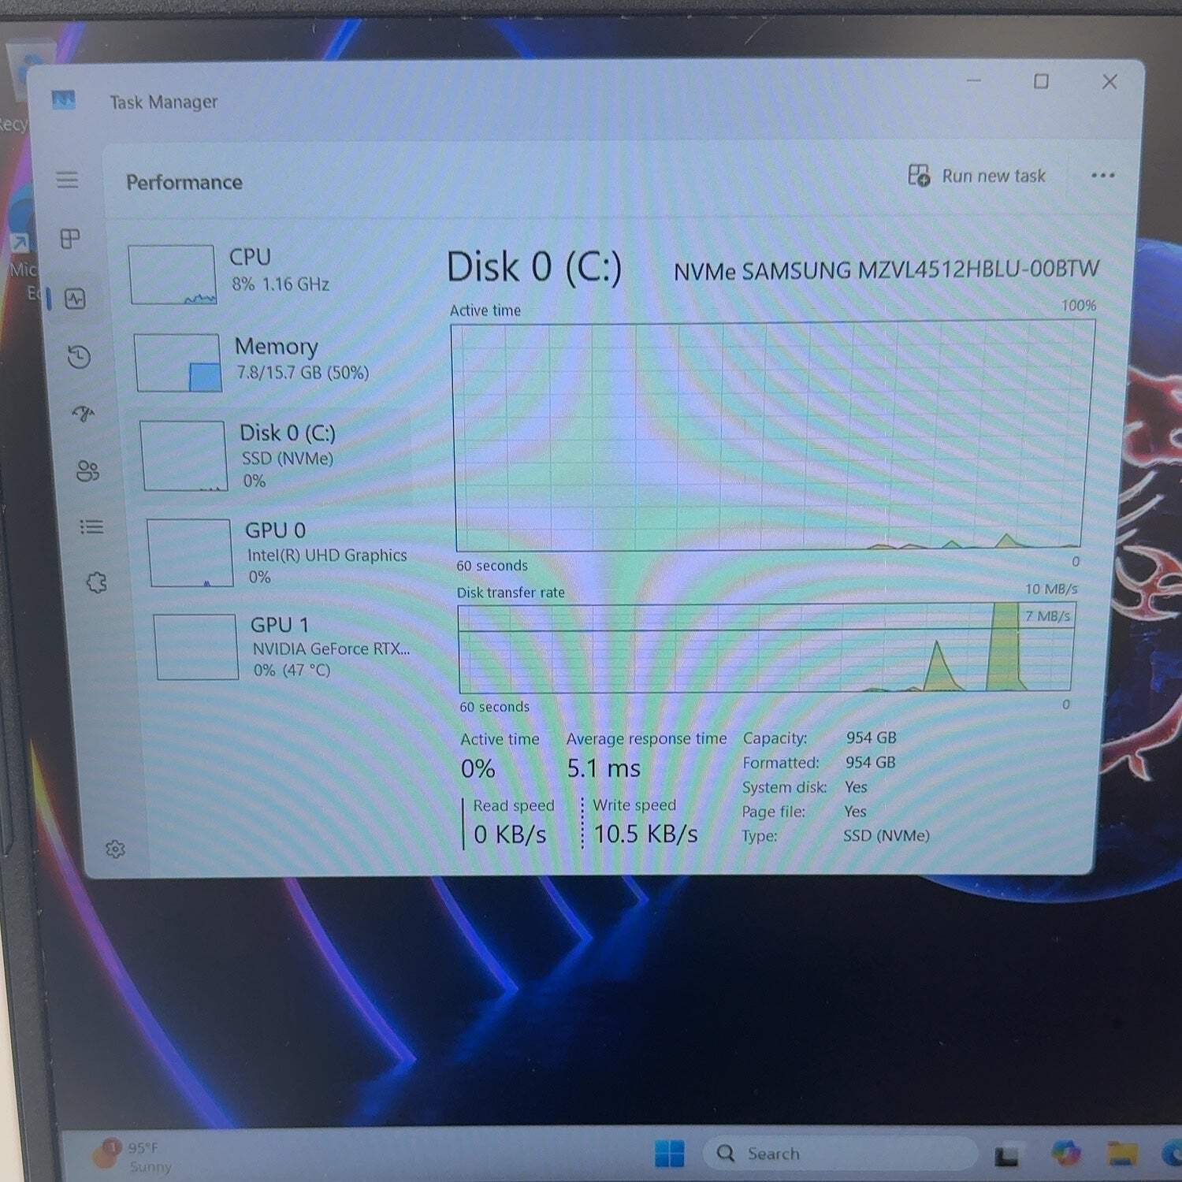Image resolution: width=1182 pixels, height=1182 pixels.
Task: Click the Disk transfer rate graph
Action: tap(766, 648)
